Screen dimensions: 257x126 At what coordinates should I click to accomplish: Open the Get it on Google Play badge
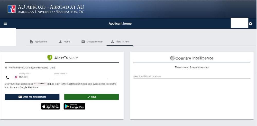pos(75,106)
